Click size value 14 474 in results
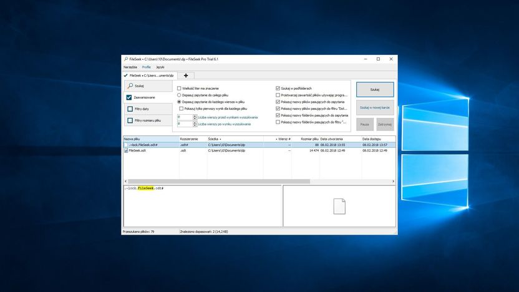This screenshot has width=519, height=292. (314, 150)
